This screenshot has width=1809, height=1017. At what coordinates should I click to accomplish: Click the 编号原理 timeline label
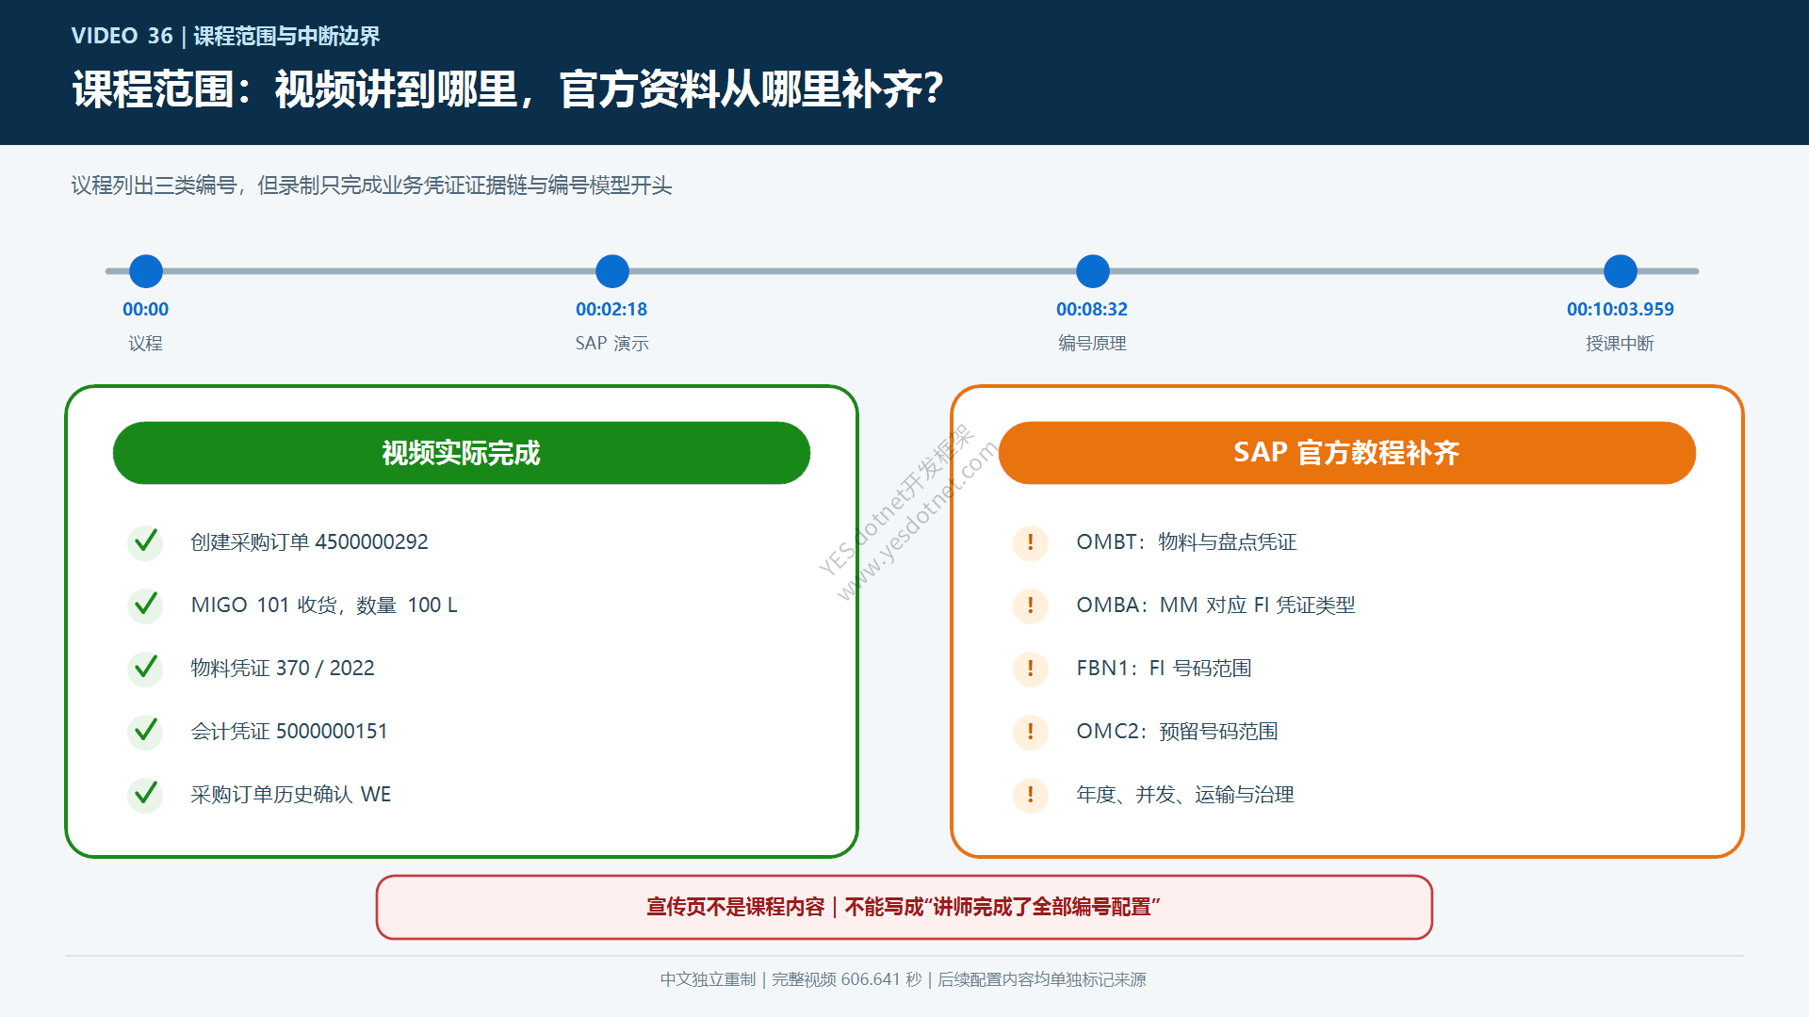click(1093, 344)
